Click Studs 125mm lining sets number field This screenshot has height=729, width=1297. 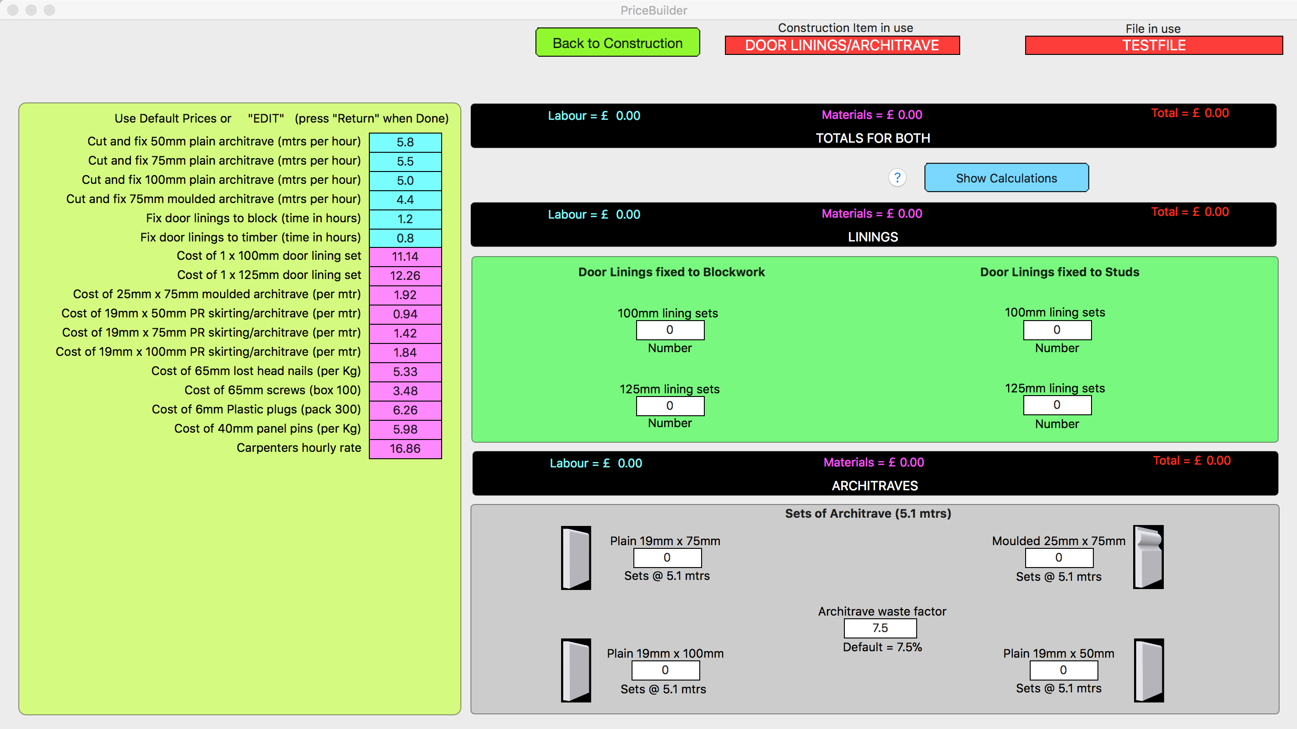(x=1057, y=405)
